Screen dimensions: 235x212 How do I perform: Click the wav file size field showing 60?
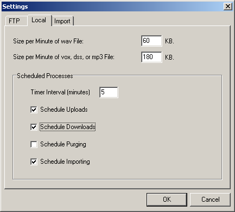tap(151, 41)
